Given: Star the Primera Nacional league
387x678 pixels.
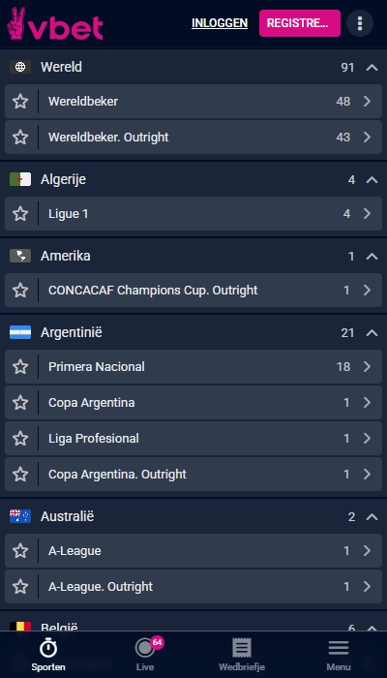Looking at the screenshot, I should [20, 367].
